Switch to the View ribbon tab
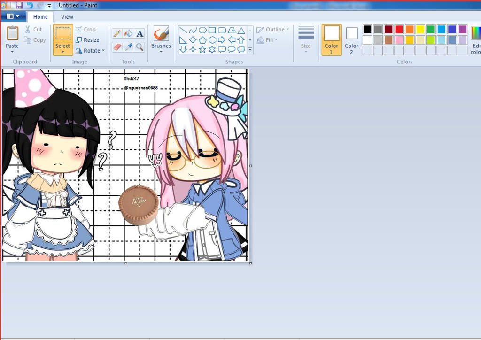The image size is (481, 340). click(67, 17)
